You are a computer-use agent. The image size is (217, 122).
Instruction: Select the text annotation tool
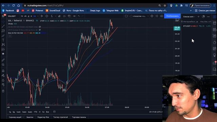pos(3,40)
